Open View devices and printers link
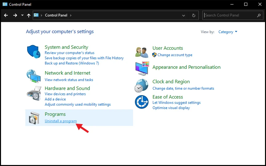Viewport: 266px width, 166px height. pos(65,94)
